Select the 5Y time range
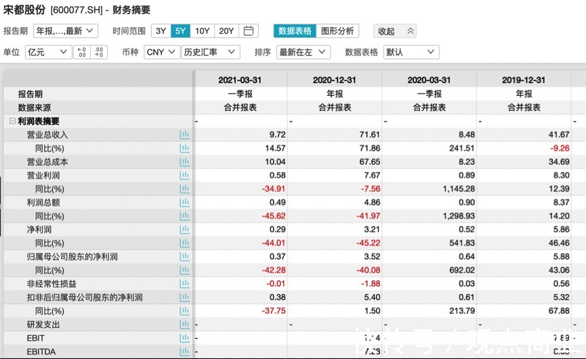The width and height of the screenshot is (586, 359). pos(180,31)
